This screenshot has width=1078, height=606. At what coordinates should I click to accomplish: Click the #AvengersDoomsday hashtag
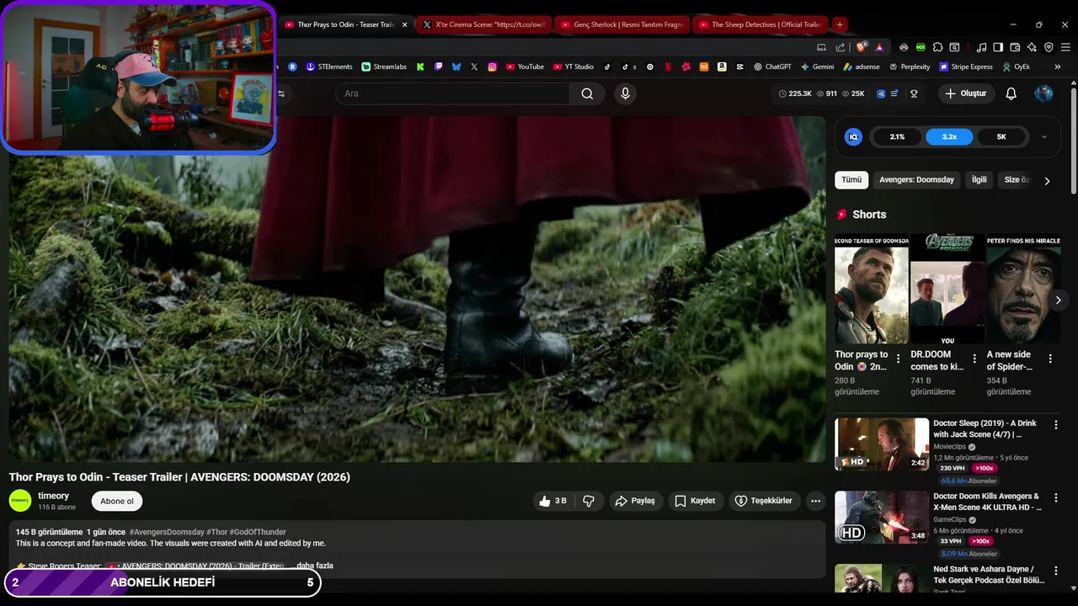pyautogui.click(x=167, y=532)
